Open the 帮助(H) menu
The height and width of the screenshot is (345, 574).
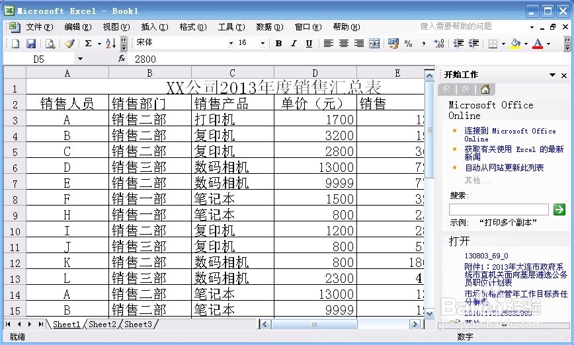[347, 27]
